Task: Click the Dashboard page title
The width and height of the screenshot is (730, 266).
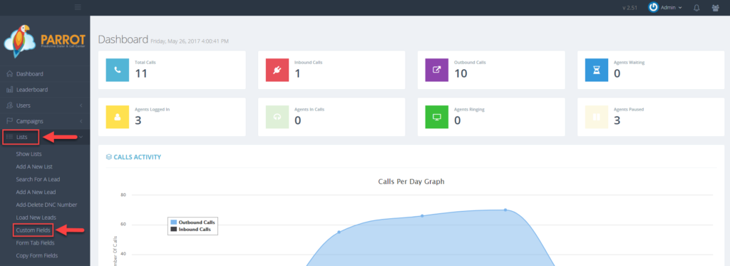Action: point(123,40)
